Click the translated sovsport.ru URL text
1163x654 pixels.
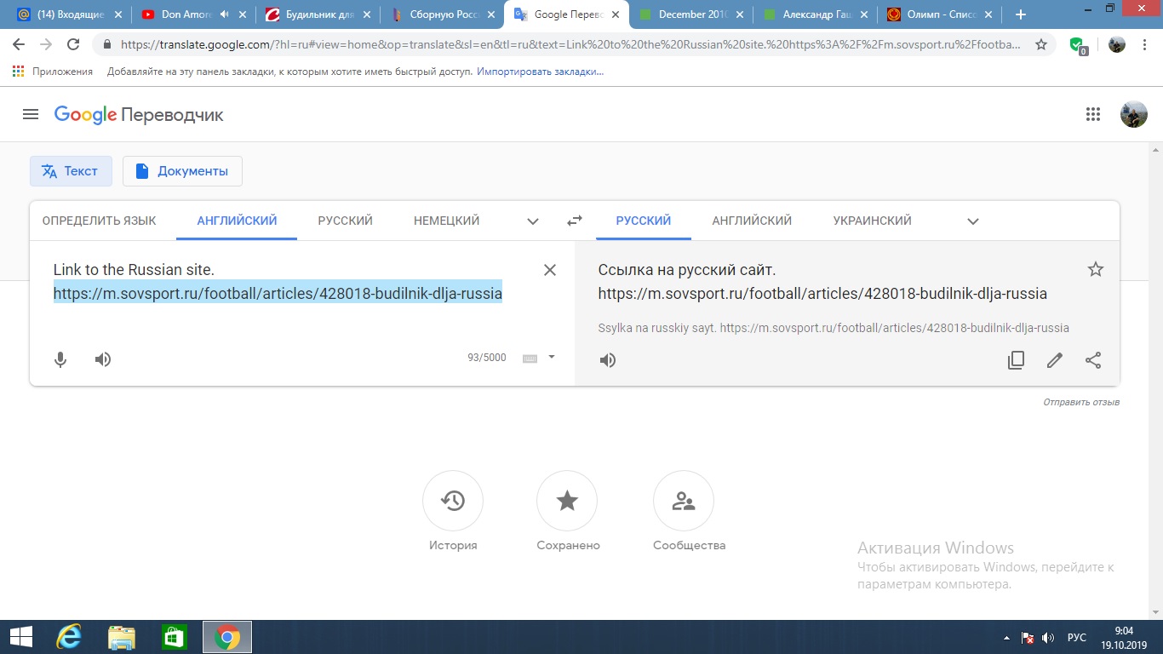pos(822,294)
